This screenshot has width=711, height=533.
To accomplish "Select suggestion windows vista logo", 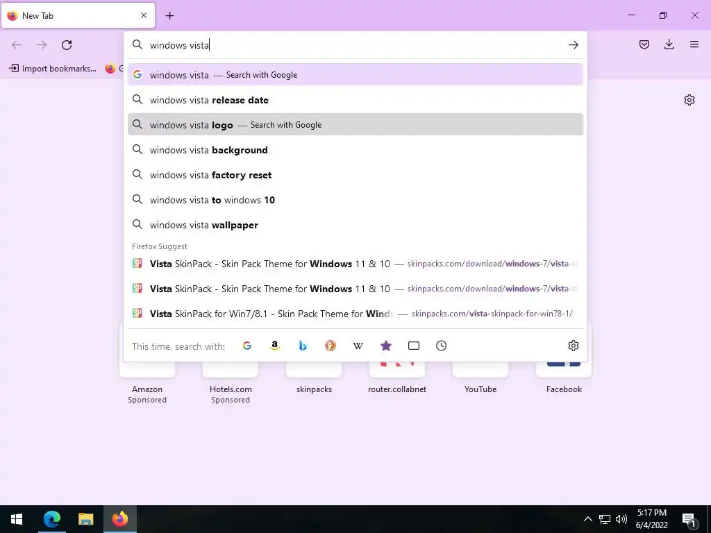I will click(355, 125).
